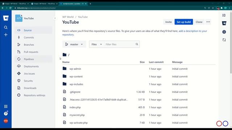Open repository details info icon
Viewport: 232px width, 130px height.
[224, 32]
